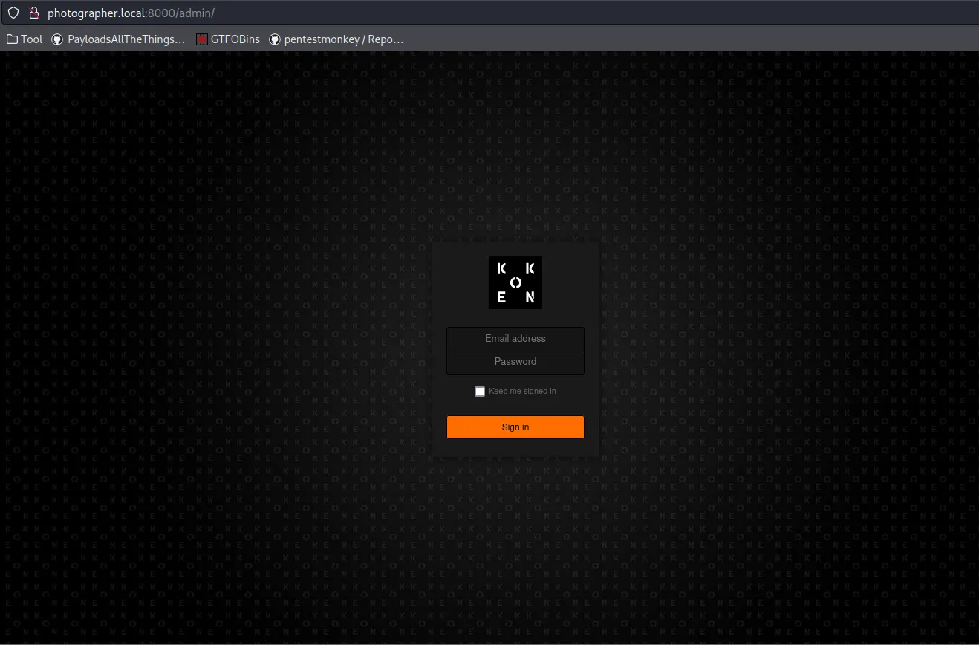Click GitHub favicon beside PayloadsAllTheThings bookmark

(57, 39)
